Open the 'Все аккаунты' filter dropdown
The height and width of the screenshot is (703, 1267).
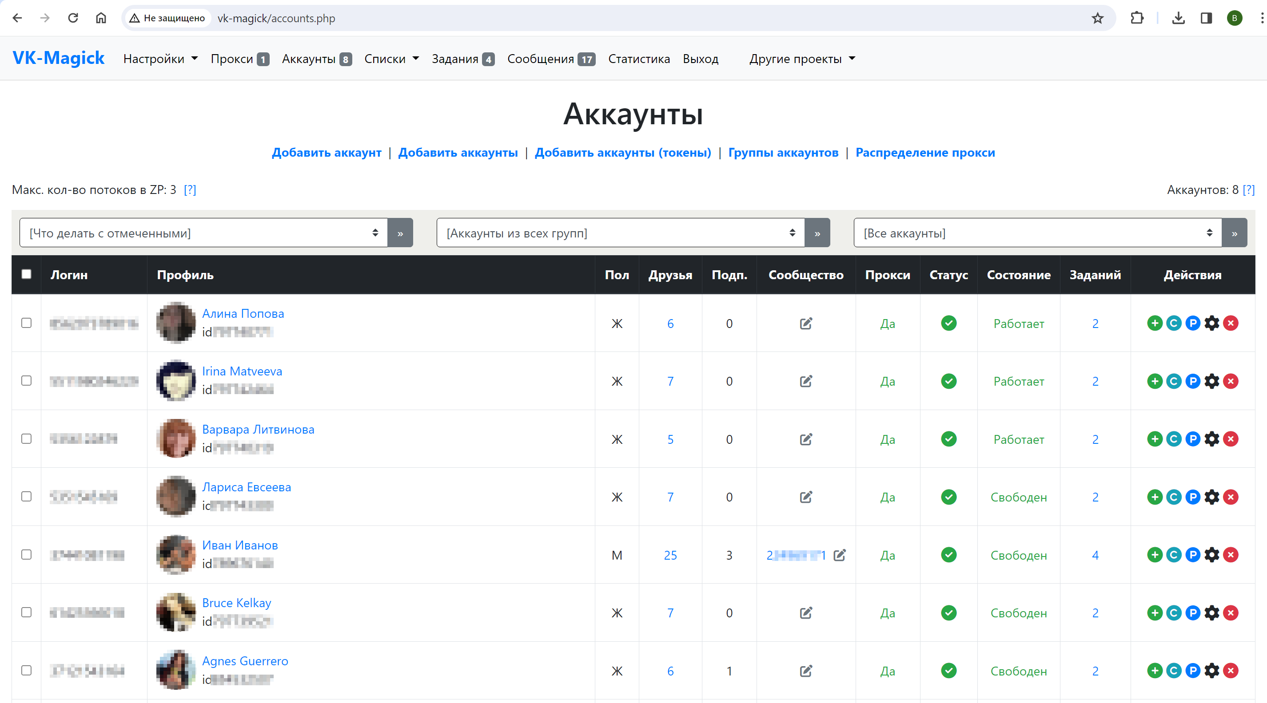point(1037,233)
